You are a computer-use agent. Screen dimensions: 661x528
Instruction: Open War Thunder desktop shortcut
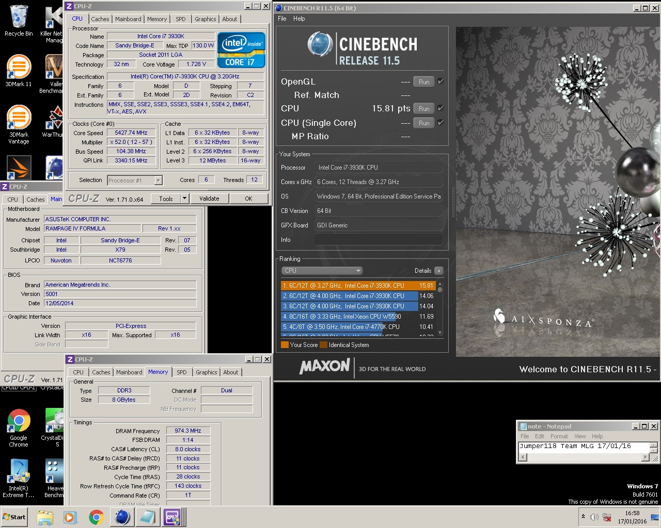[x=54, y=122]
